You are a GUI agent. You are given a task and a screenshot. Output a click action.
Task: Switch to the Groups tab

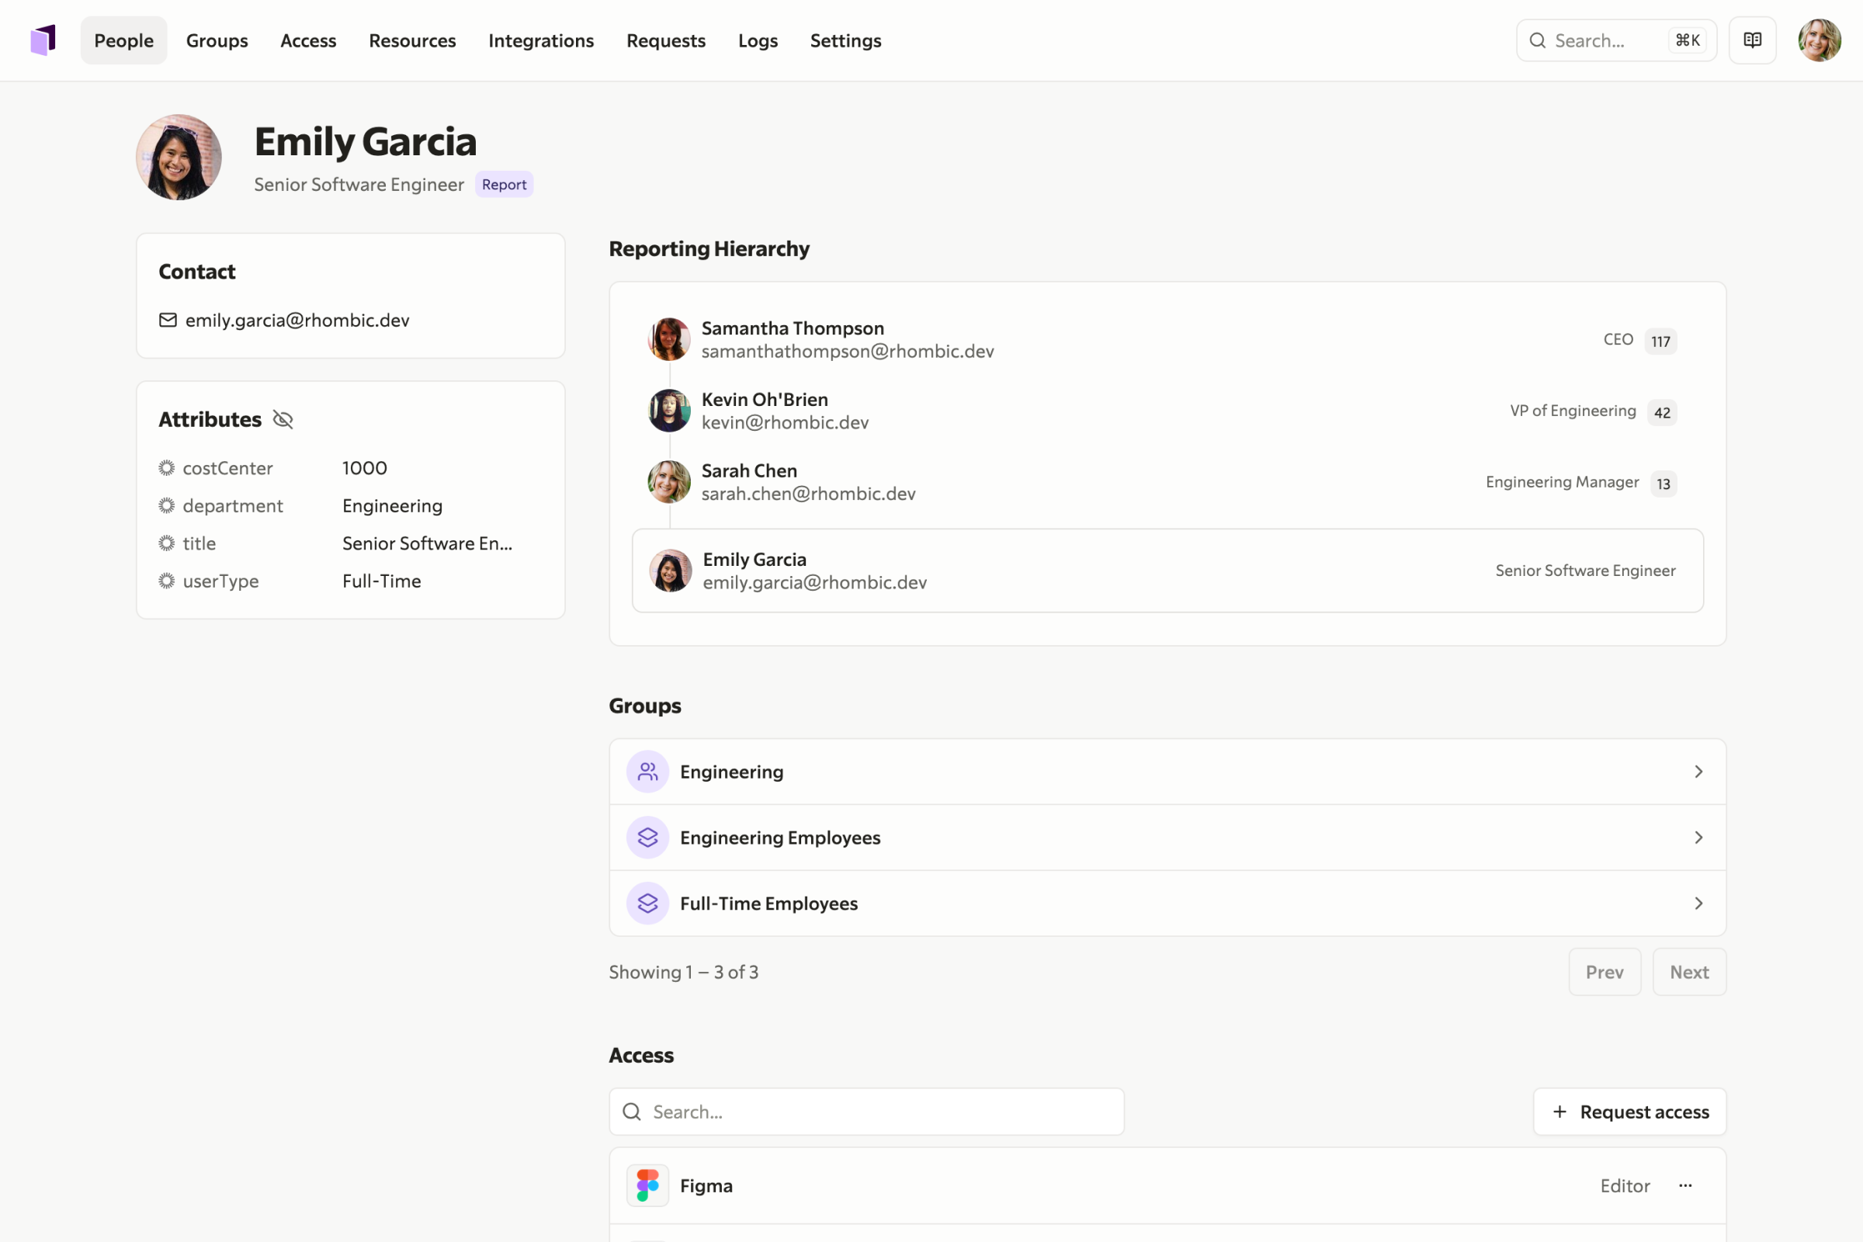point(217,40)
